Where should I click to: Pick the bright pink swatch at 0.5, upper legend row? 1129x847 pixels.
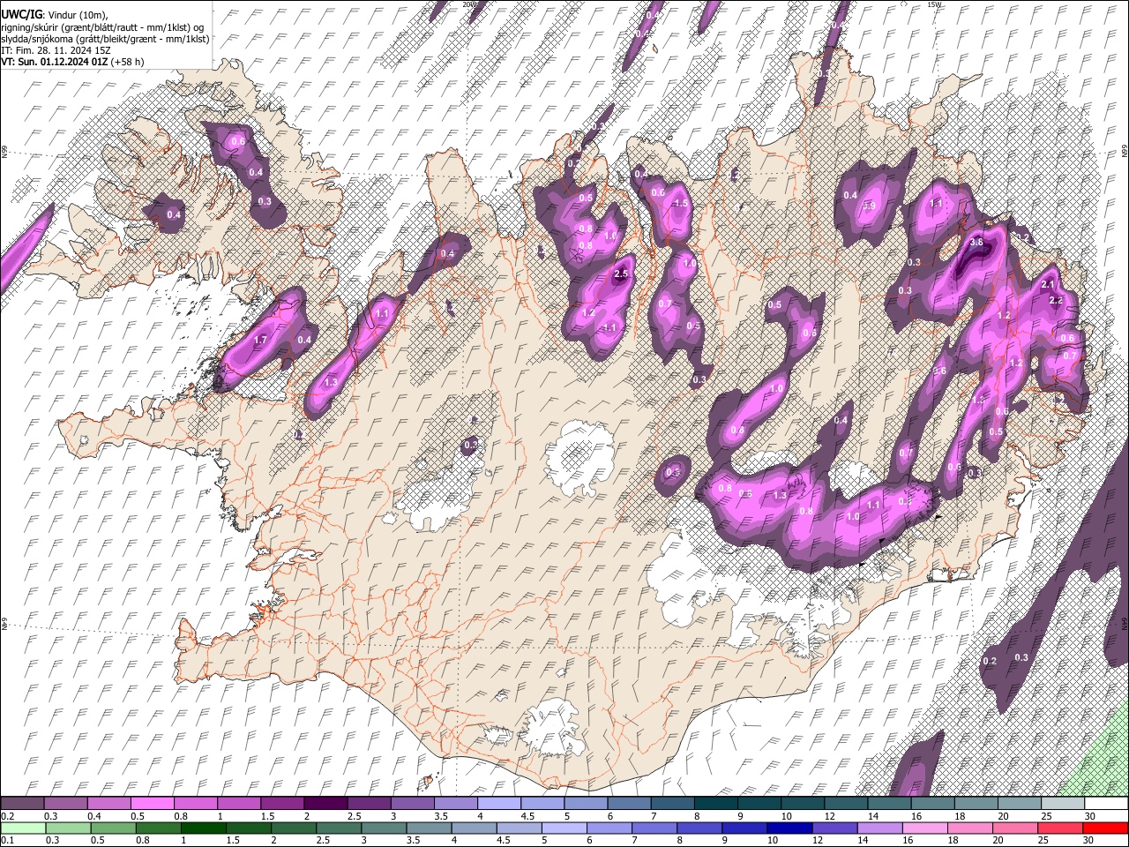(152, 804)
